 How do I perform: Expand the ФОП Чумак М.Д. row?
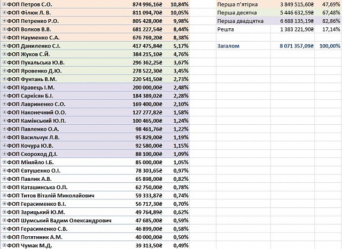click(4, 245)
